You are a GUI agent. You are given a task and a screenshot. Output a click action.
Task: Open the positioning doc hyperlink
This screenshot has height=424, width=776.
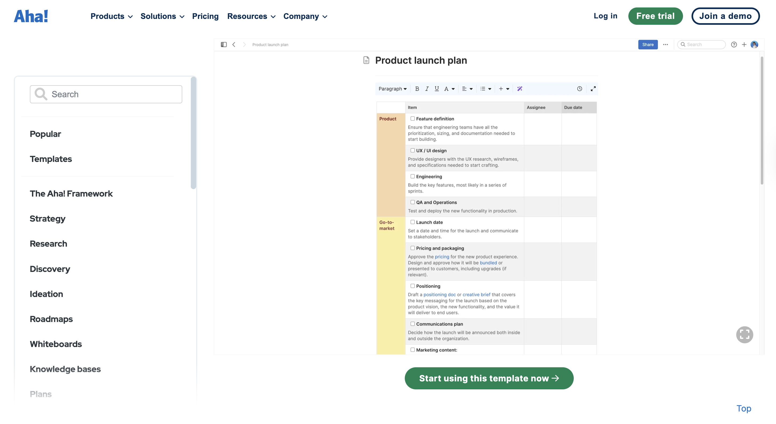pos(439,295)
